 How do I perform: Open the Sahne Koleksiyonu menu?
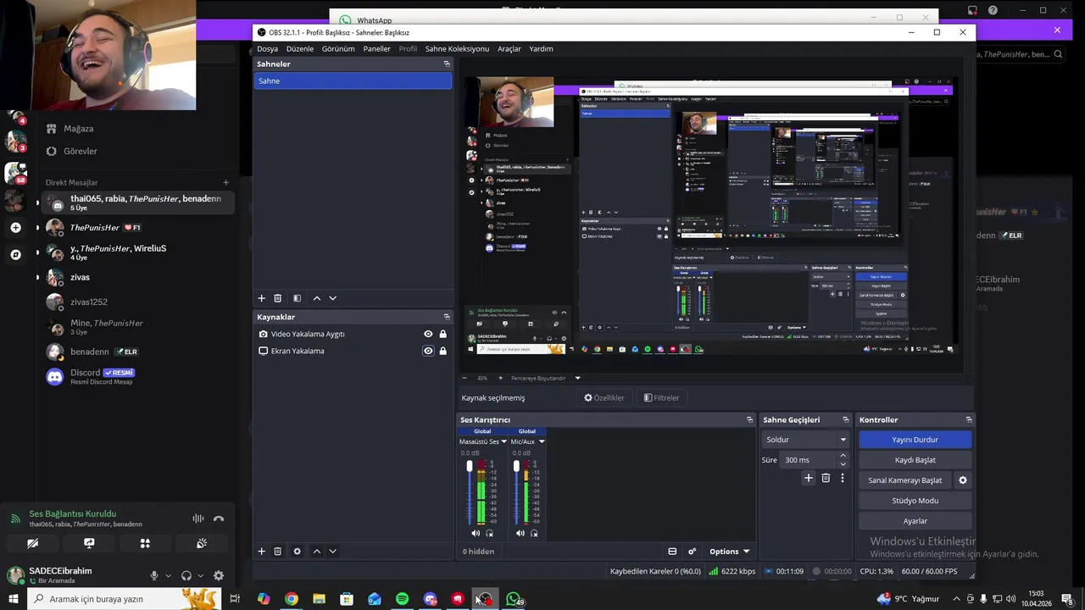(457, 48)
